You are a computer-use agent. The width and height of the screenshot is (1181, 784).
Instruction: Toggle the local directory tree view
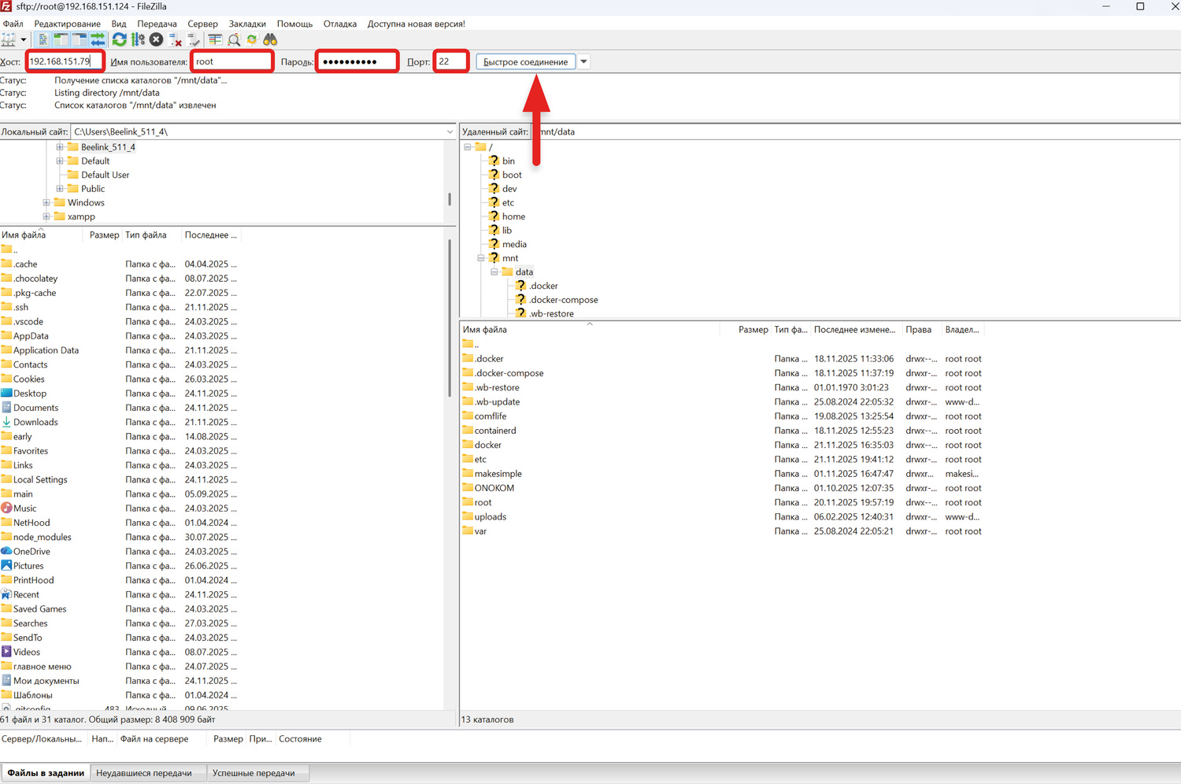pyautogui.click(x=61, y=39)
